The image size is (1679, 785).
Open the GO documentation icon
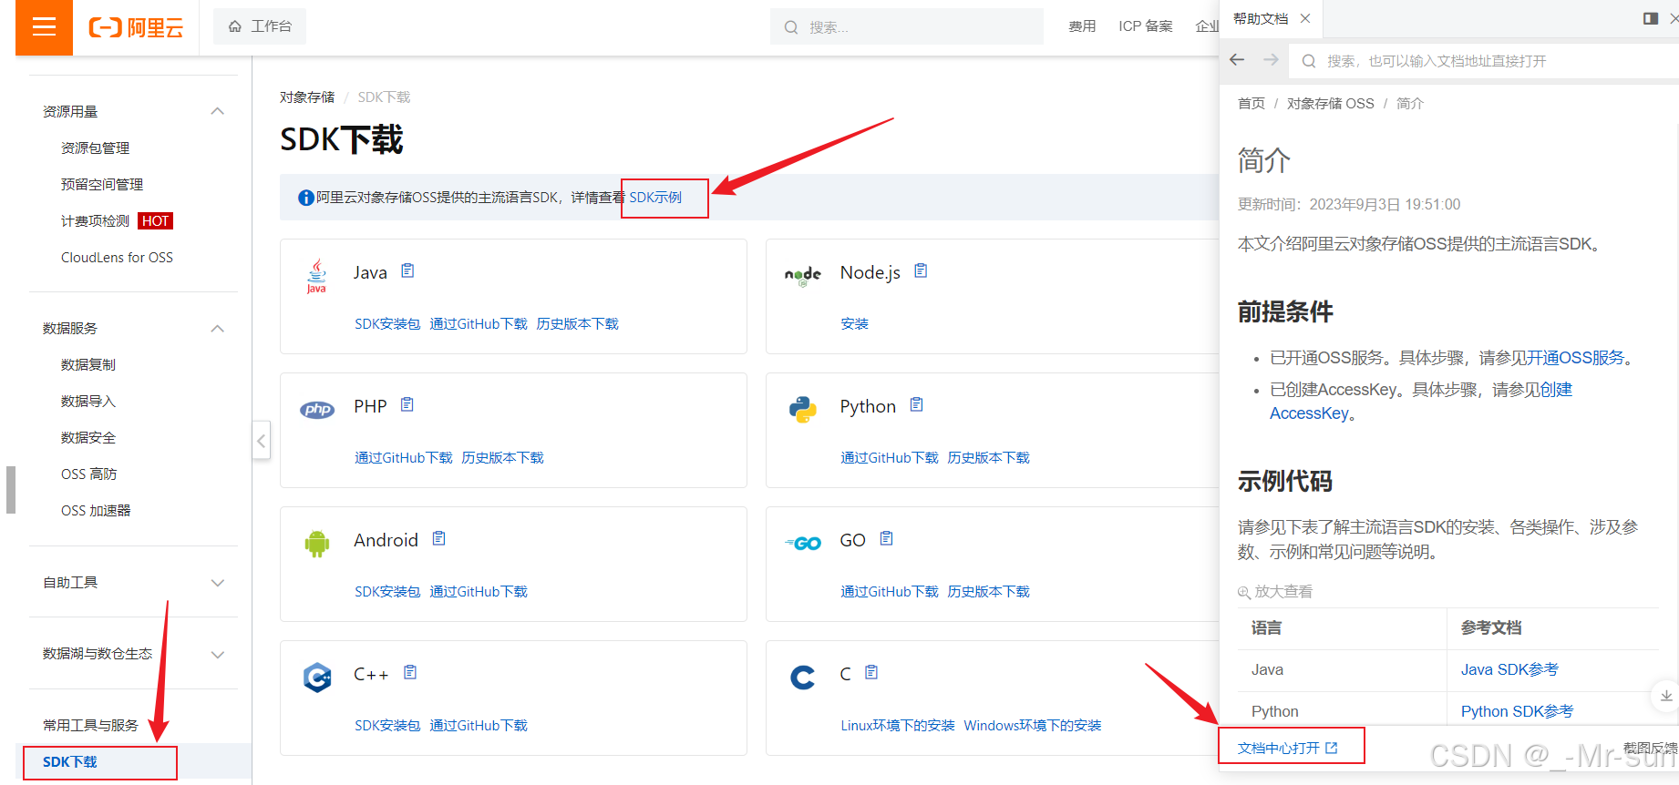tap(886, 538)
